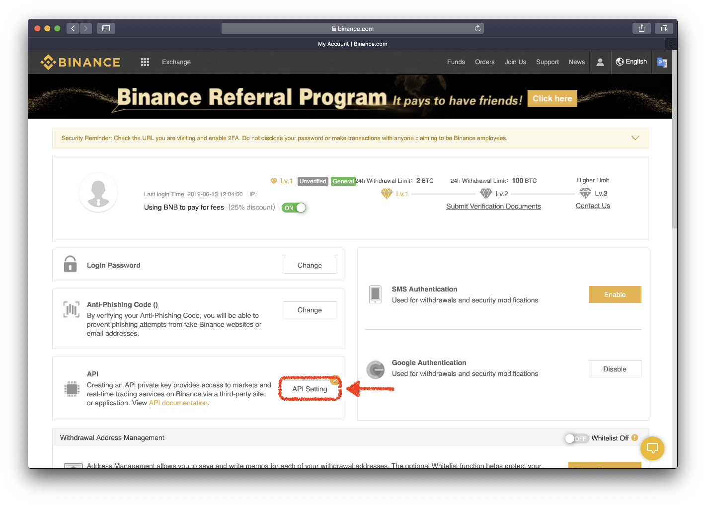Click the Lv.2 diamond icon
Viewport: 705px width, 505px height.
(x=486, y=194)
